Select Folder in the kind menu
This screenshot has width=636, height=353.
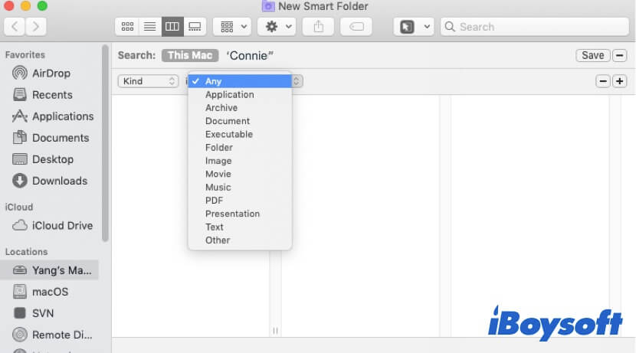218,148
